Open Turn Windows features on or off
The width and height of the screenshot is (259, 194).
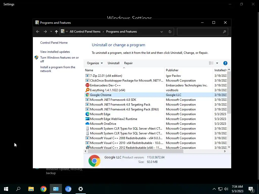(59, 59)
